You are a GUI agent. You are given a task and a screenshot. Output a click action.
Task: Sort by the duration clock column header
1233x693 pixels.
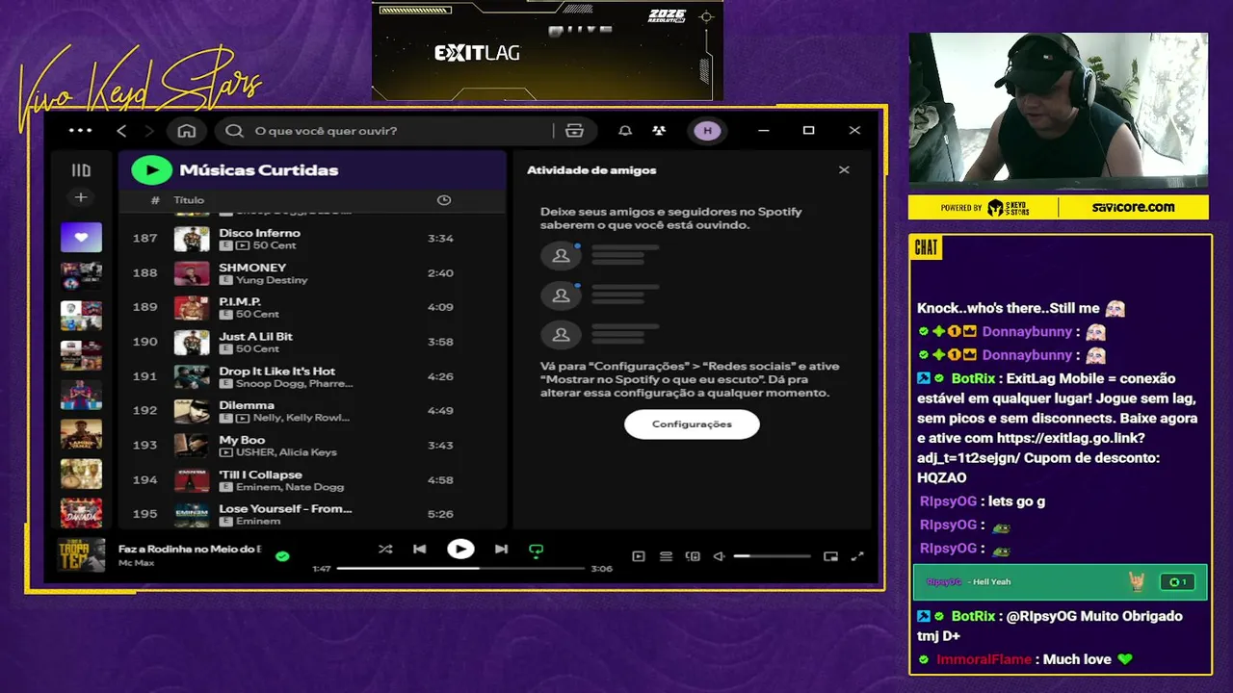444,200
